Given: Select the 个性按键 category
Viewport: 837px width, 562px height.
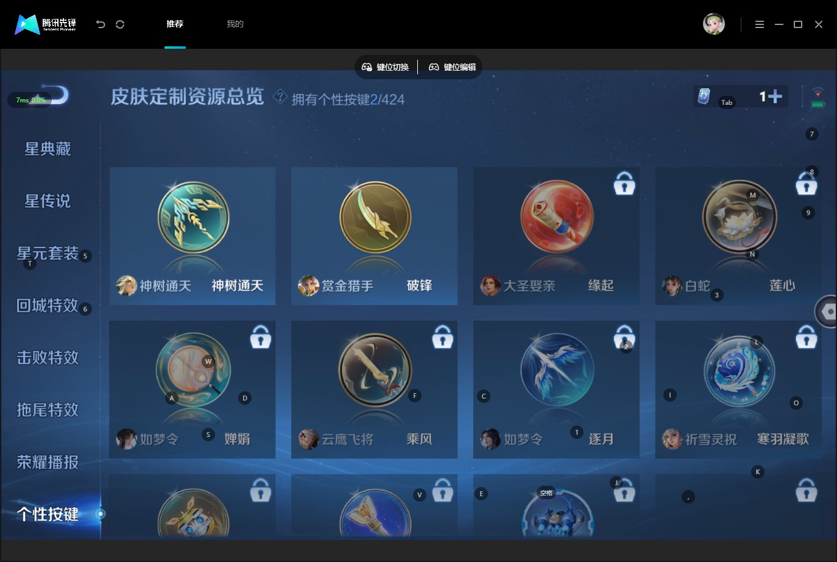Looking at the screenshot, I should [48, 514].
